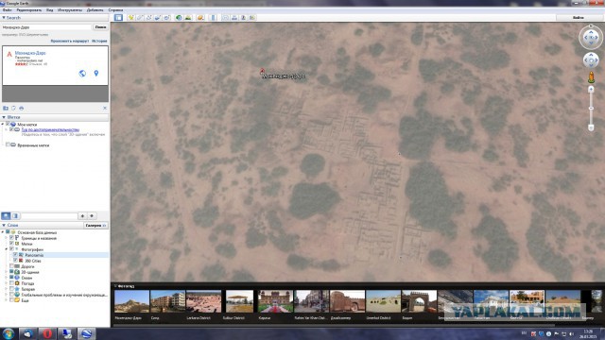The height and width of the screenshot is (340, 605).
Task: Click the Add Placemark pin icon
Action: click(x=131, y=18)
